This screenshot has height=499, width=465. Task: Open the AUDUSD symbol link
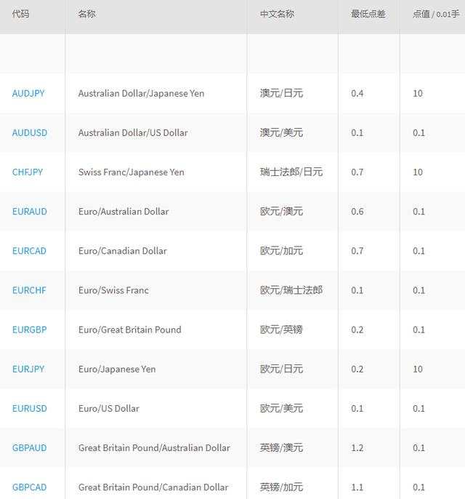coord(30,132)
